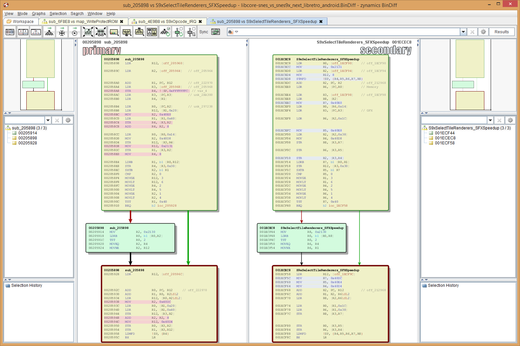The width and height of the screenshot is (520, 346).
Task: Collapse the left sidebar splitter arrow
Action: (x=76, y=41)
